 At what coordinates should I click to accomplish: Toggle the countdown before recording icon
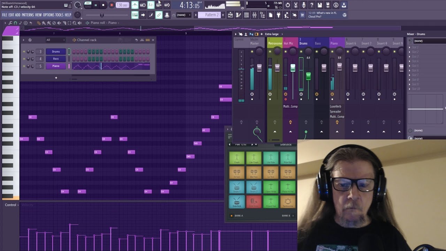tap(151, 5)
